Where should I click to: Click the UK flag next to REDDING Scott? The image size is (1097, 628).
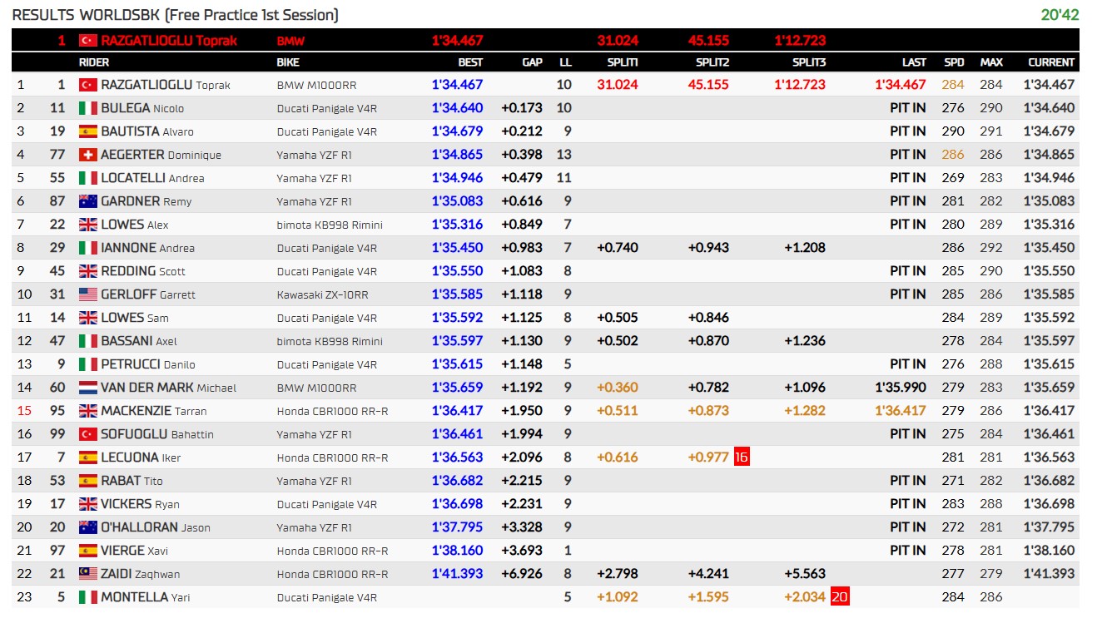tap(88, 271)
